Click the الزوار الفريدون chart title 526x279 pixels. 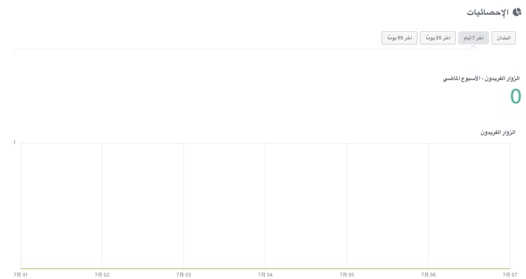coord(498,132)
